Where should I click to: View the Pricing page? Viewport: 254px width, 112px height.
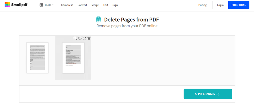202,5
